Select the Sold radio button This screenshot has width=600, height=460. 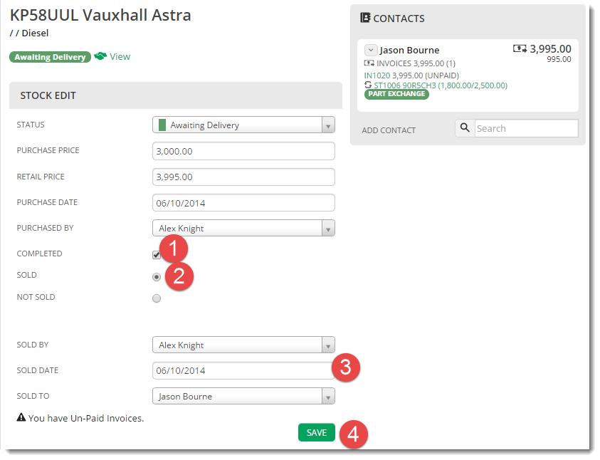[x=157, y=277]
